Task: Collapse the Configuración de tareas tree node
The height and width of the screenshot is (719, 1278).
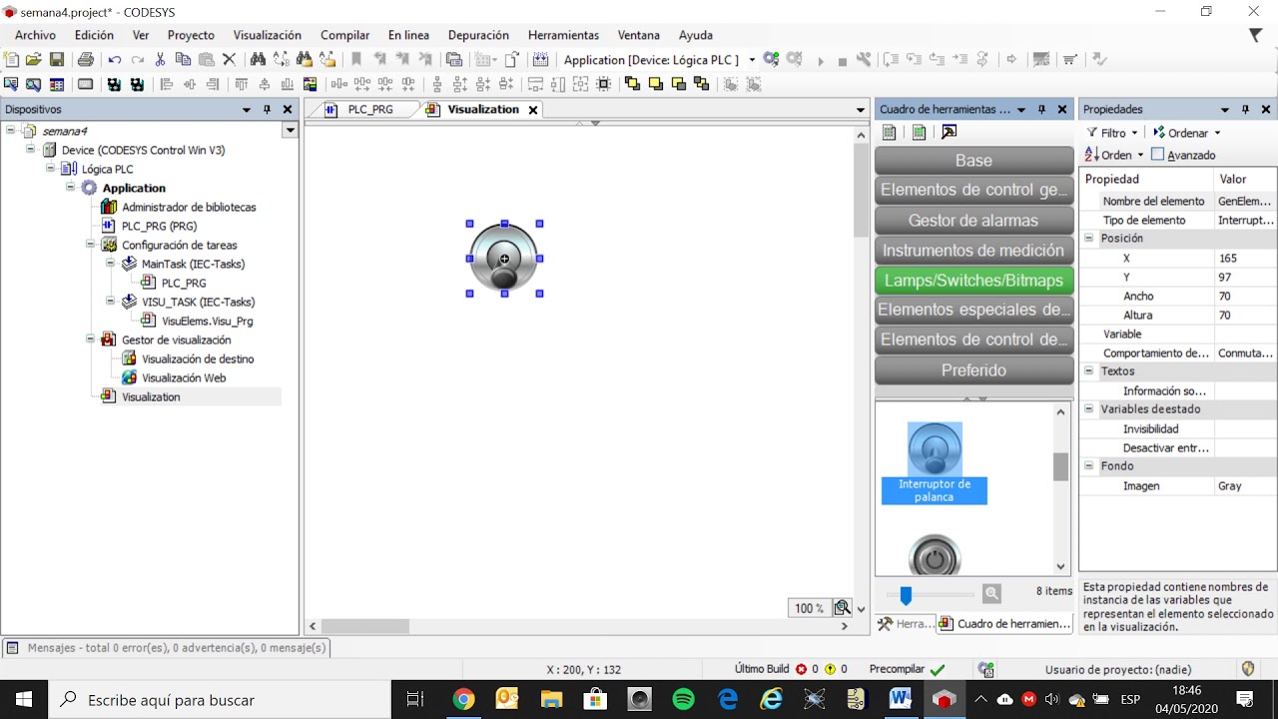Action: click(x=90, y=245)
